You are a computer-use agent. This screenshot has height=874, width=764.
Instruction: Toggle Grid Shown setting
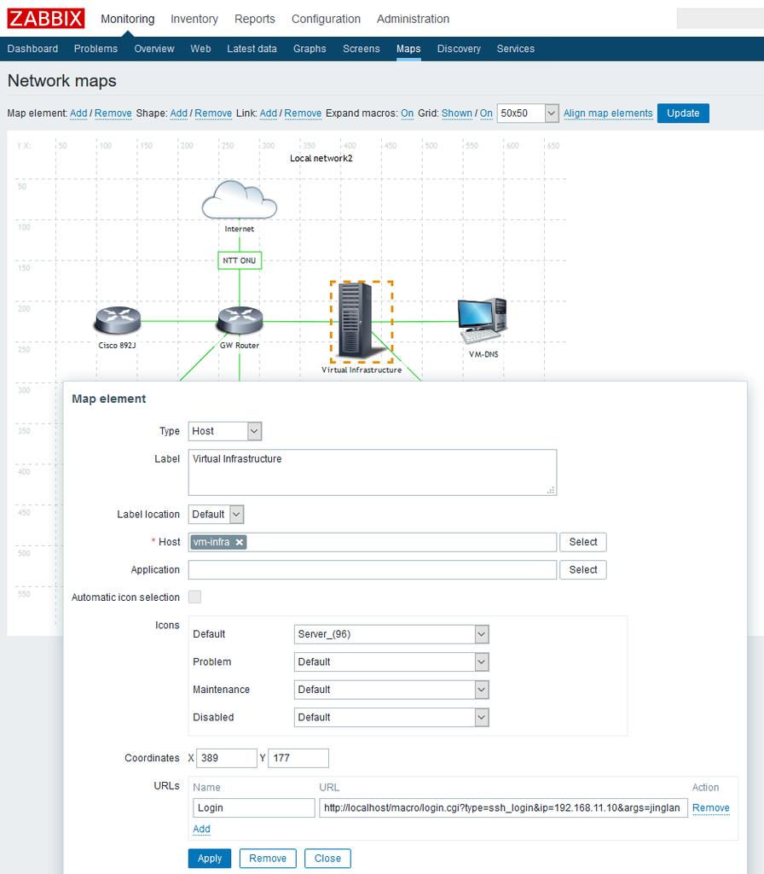pos(457,114)
